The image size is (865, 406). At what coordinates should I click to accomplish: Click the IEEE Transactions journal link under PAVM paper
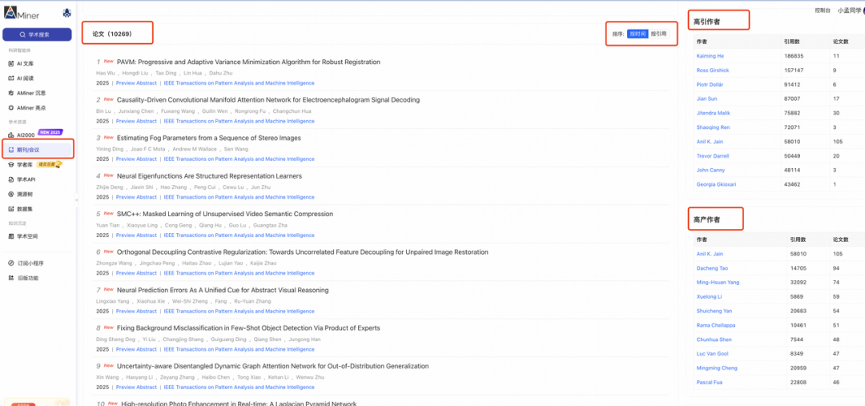point(239,83)
